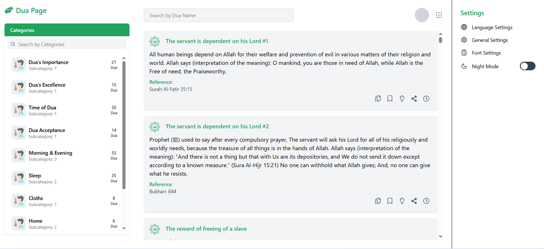The width and height of the screenshot is (544, 249).
Task: Expand the Sleep category
Action: [35, 176]
